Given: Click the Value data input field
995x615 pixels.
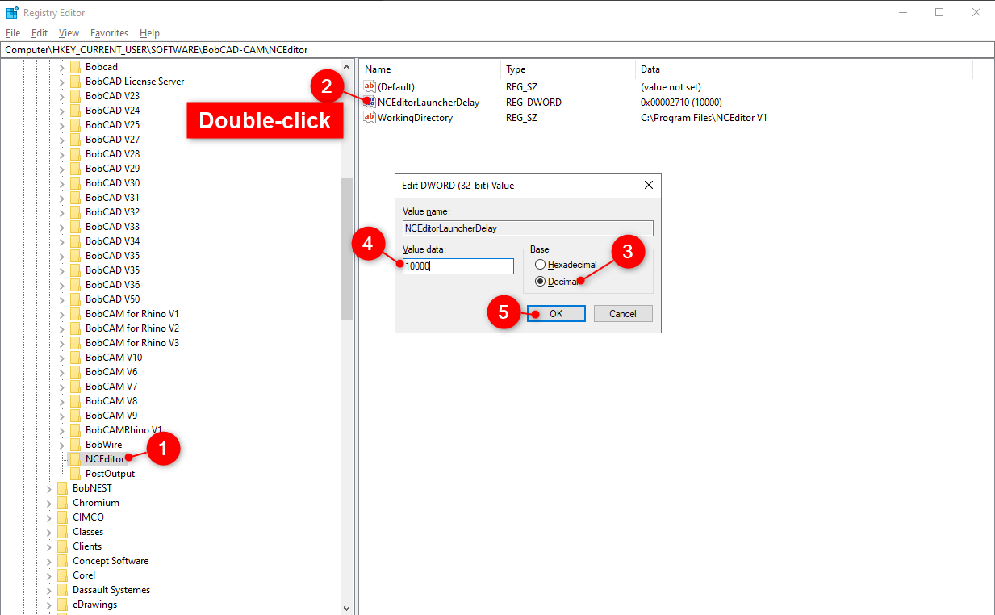Looking at the screenshot, I should coord(458,266).
